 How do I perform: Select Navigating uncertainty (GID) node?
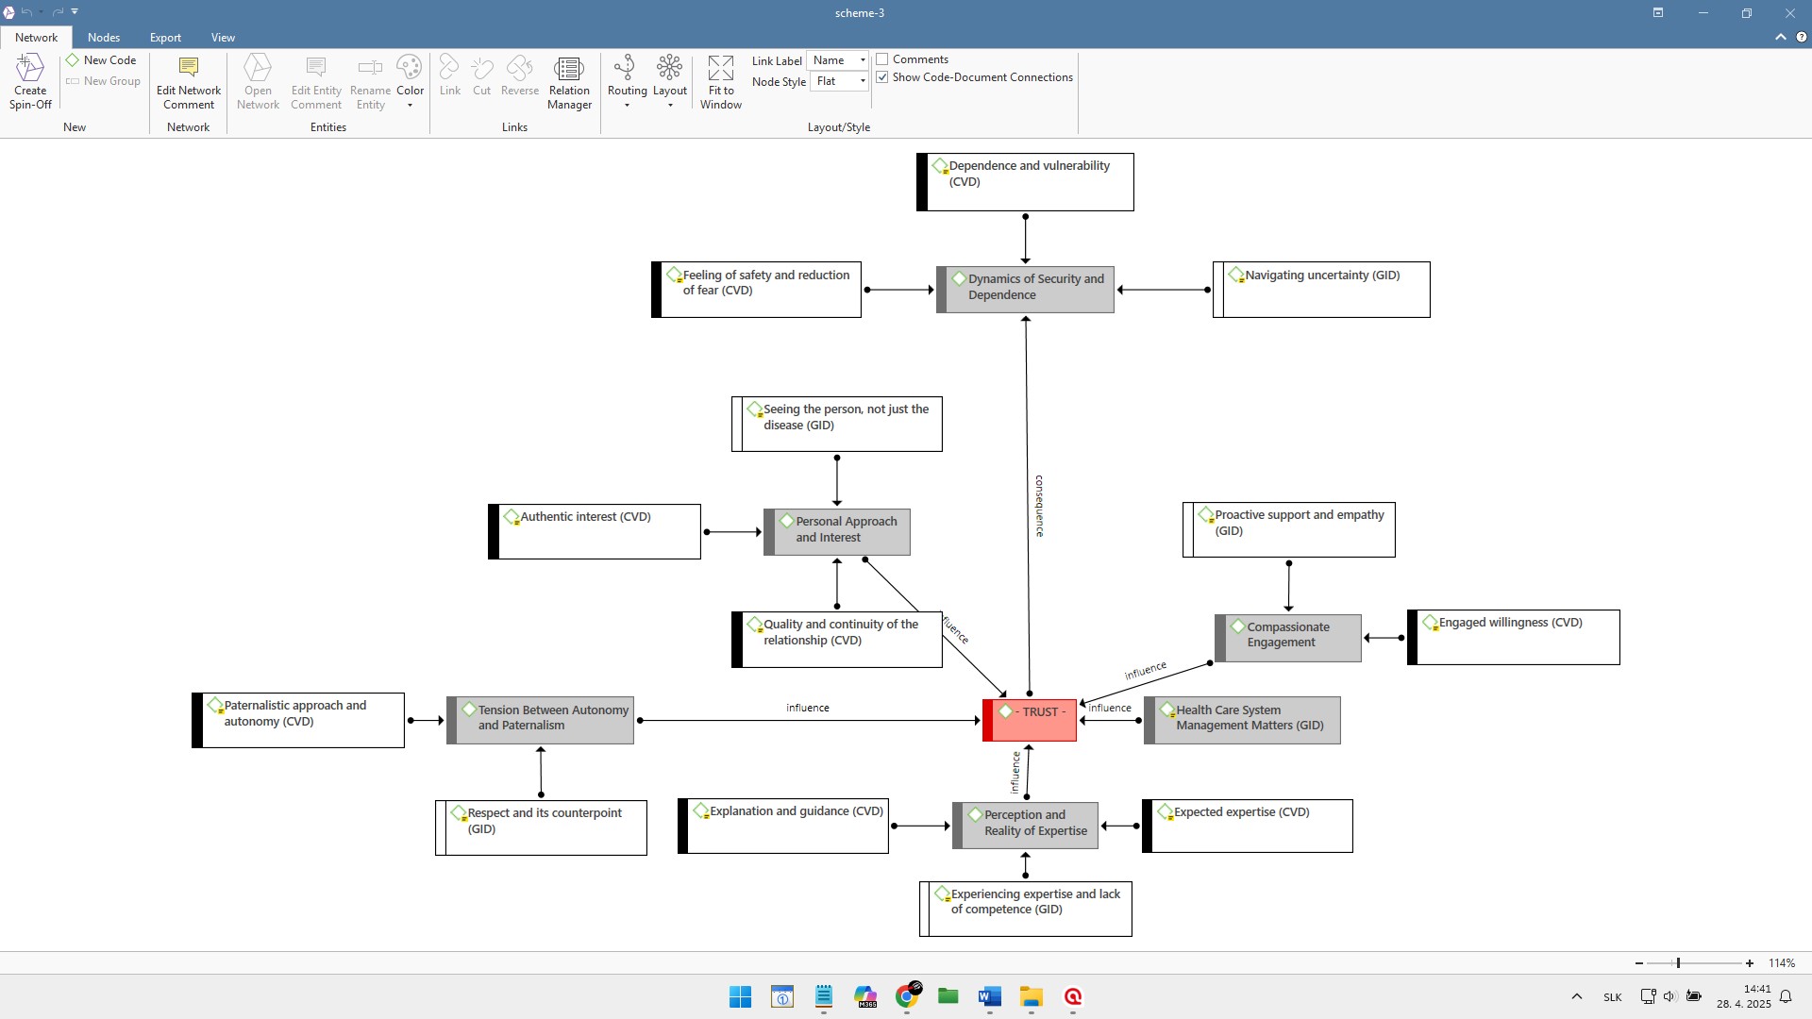tap(1321, 290)
